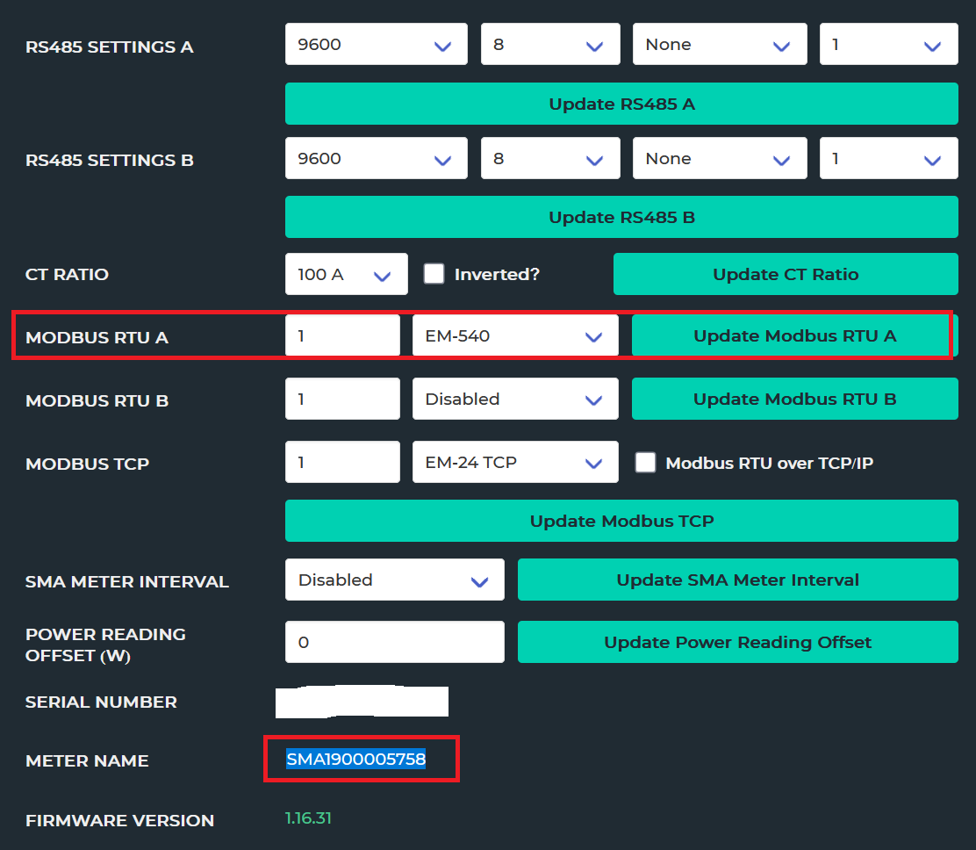Select Modbus RTU A meter type dropdown
Image resolution: width=976 pixels, height=850 pixels.
[514, 336]
